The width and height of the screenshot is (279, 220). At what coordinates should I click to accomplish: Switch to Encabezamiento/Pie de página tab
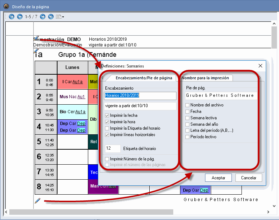click(x=144, y=78)
